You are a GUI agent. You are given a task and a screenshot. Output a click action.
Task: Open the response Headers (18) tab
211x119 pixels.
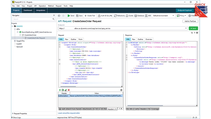145,109
